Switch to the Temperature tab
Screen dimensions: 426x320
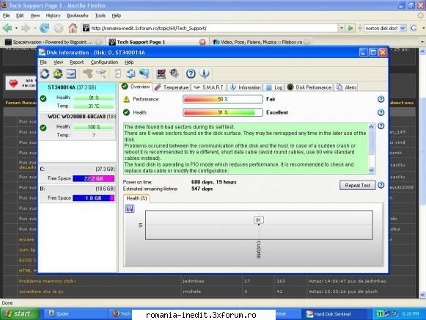pyautogui.click(x=172, y=87)
